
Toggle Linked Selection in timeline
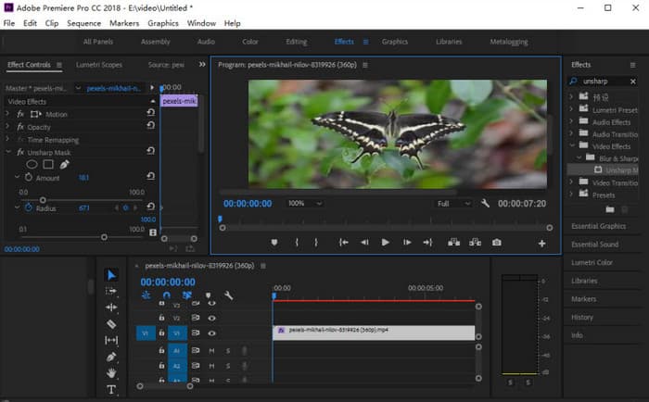(186, 295)
